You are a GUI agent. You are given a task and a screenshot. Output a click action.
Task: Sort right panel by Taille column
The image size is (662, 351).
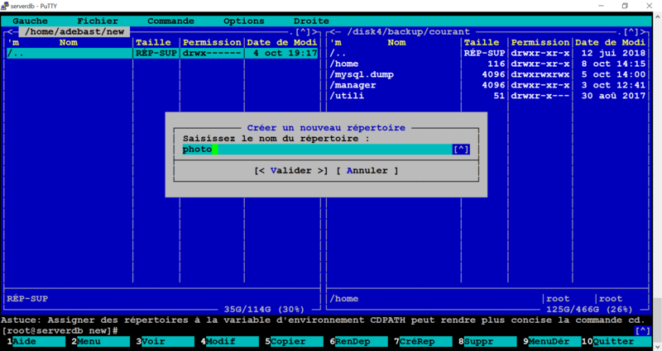point(482,42)
